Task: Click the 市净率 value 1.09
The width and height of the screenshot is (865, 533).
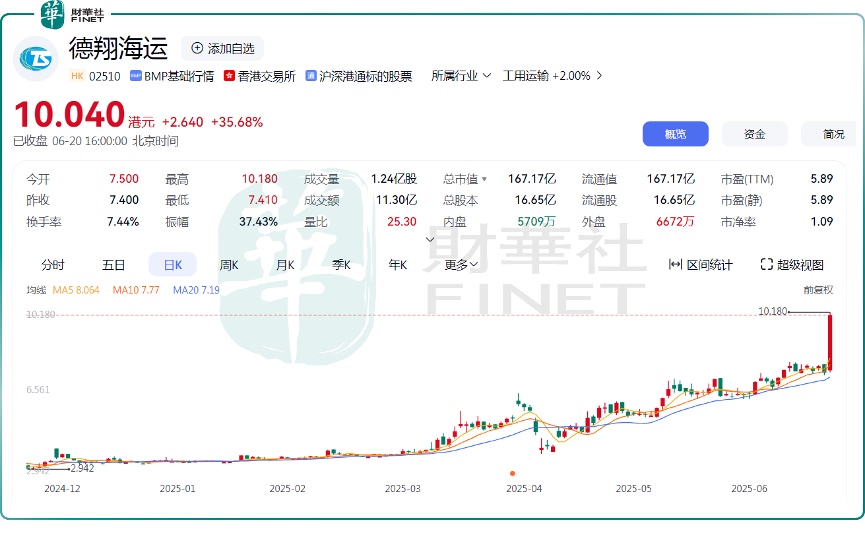Action: [821, 222]
